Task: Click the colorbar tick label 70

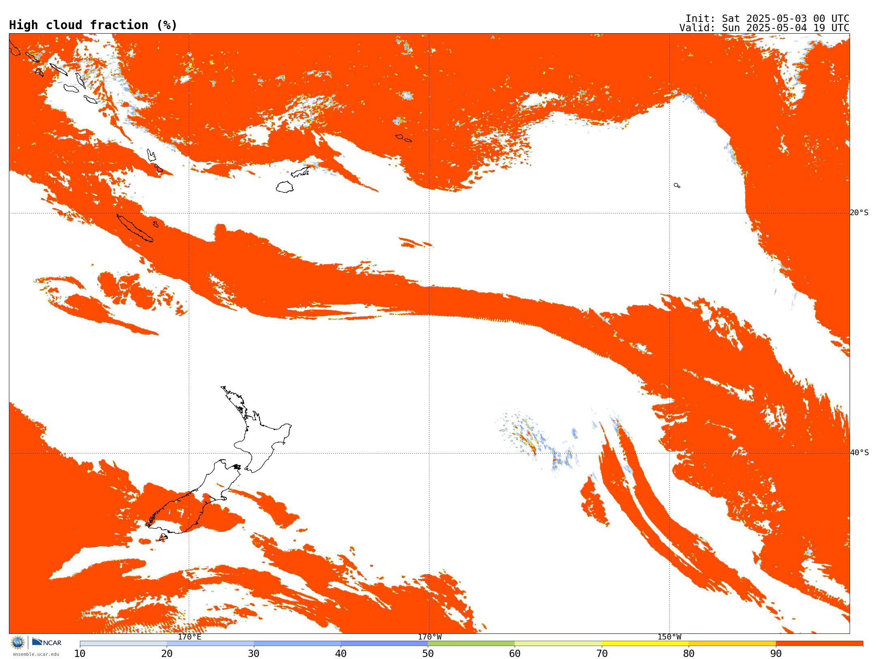Action: click(x=602, y=654)
